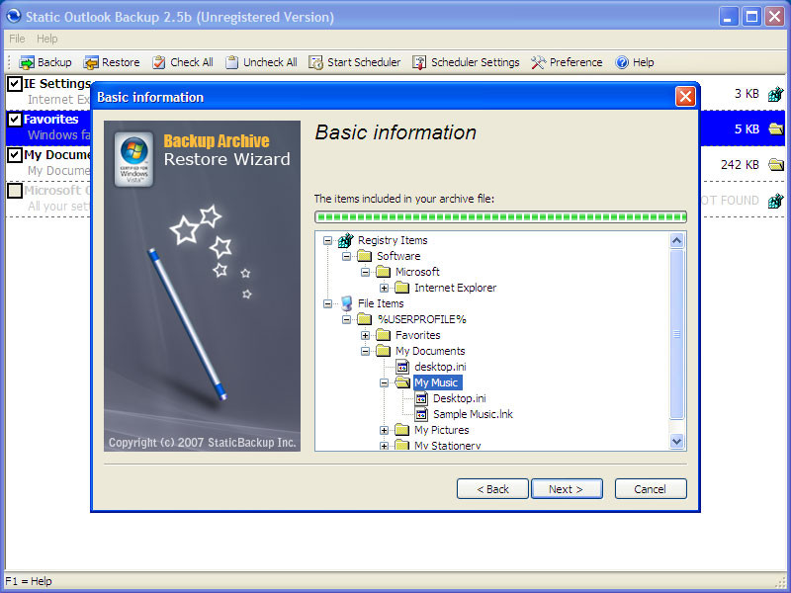Click the 242 KB size text
This screenshot has width=791, height=593.
coord(740,165)
